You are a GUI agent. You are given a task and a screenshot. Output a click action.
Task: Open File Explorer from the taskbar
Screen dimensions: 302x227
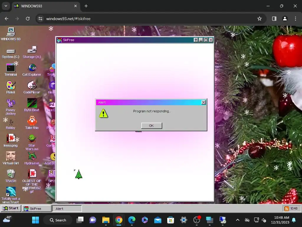106,220
